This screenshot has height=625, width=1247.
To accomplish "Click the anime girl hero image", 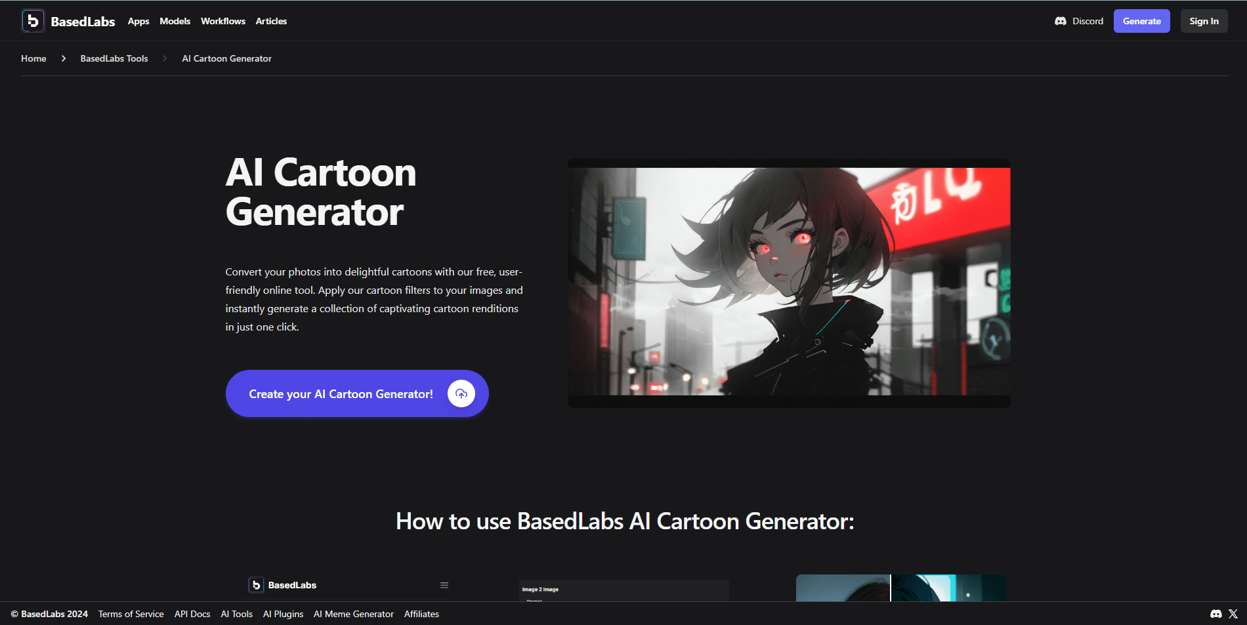I will coord(789,282).
